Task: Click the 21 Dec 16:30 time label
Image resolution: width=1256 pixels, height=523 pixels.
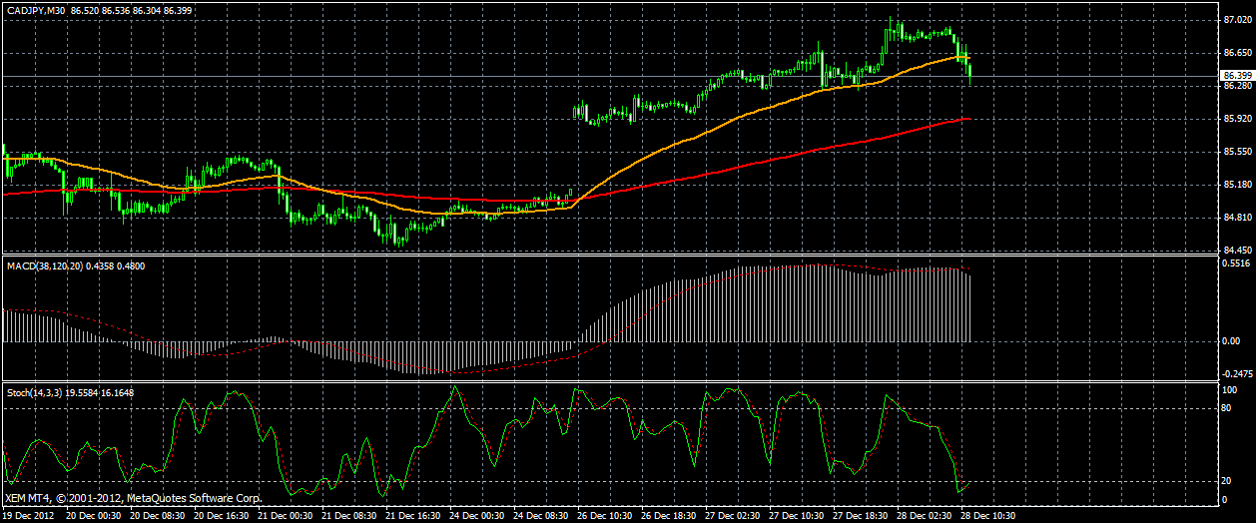Action: click(411, 516)
